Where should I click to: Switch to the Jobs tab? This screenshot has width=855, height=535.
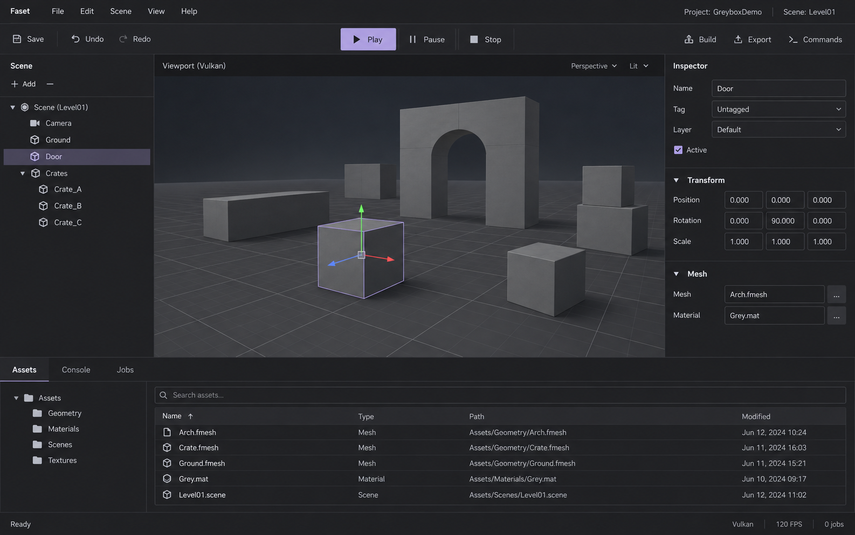click(x=125, y=370)
